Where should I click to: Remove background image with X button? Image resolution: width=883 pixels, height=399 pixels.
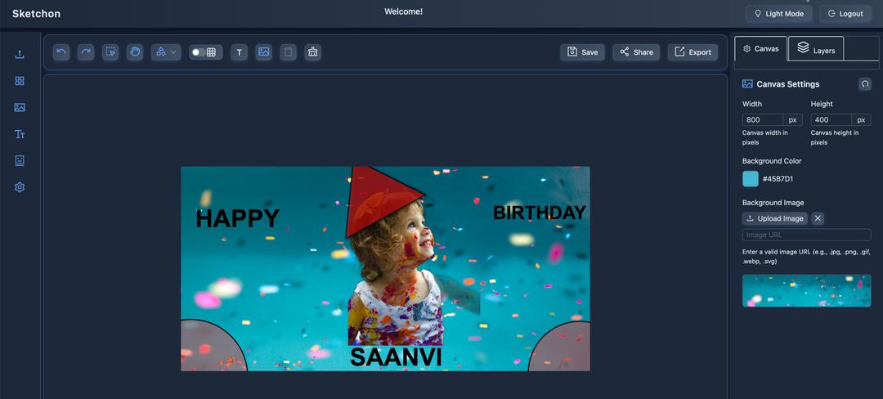coord(818,218)
